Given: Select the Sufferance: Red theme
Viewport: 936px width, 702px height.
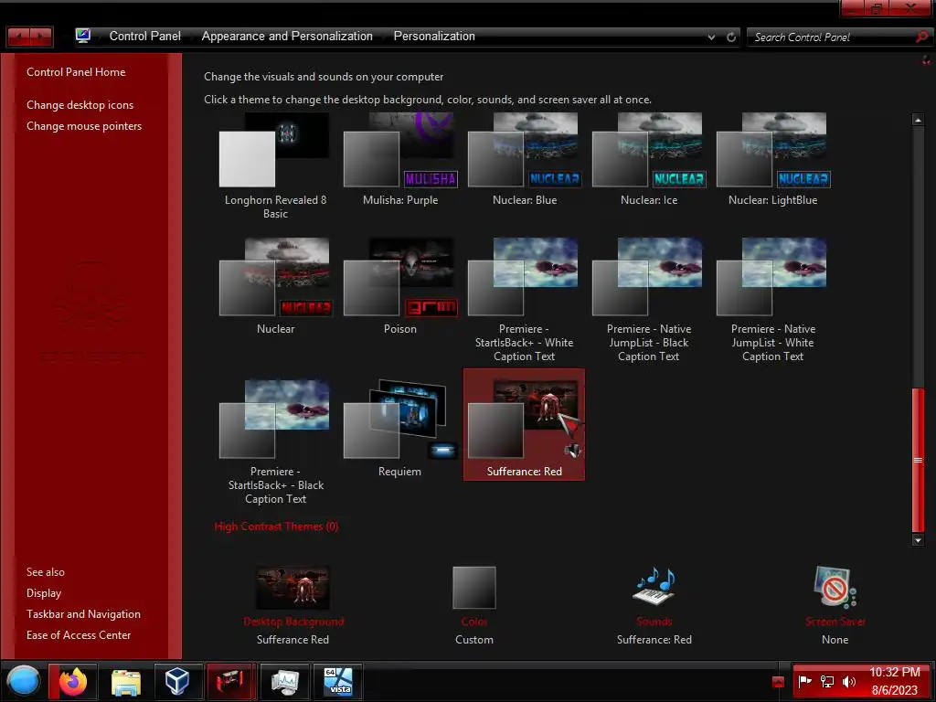Looking at the screenshot, I should coord(524,424).
